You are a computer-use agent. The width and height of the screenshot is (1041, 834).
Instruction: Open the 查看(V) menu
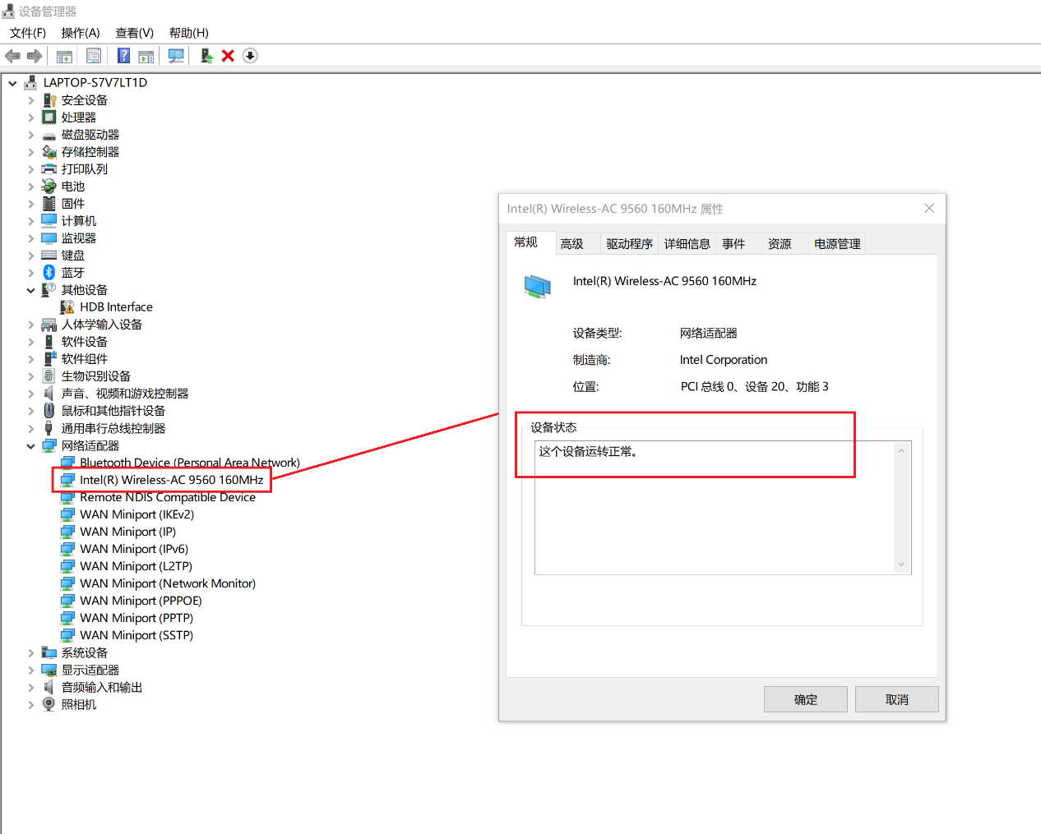[134, 33]
